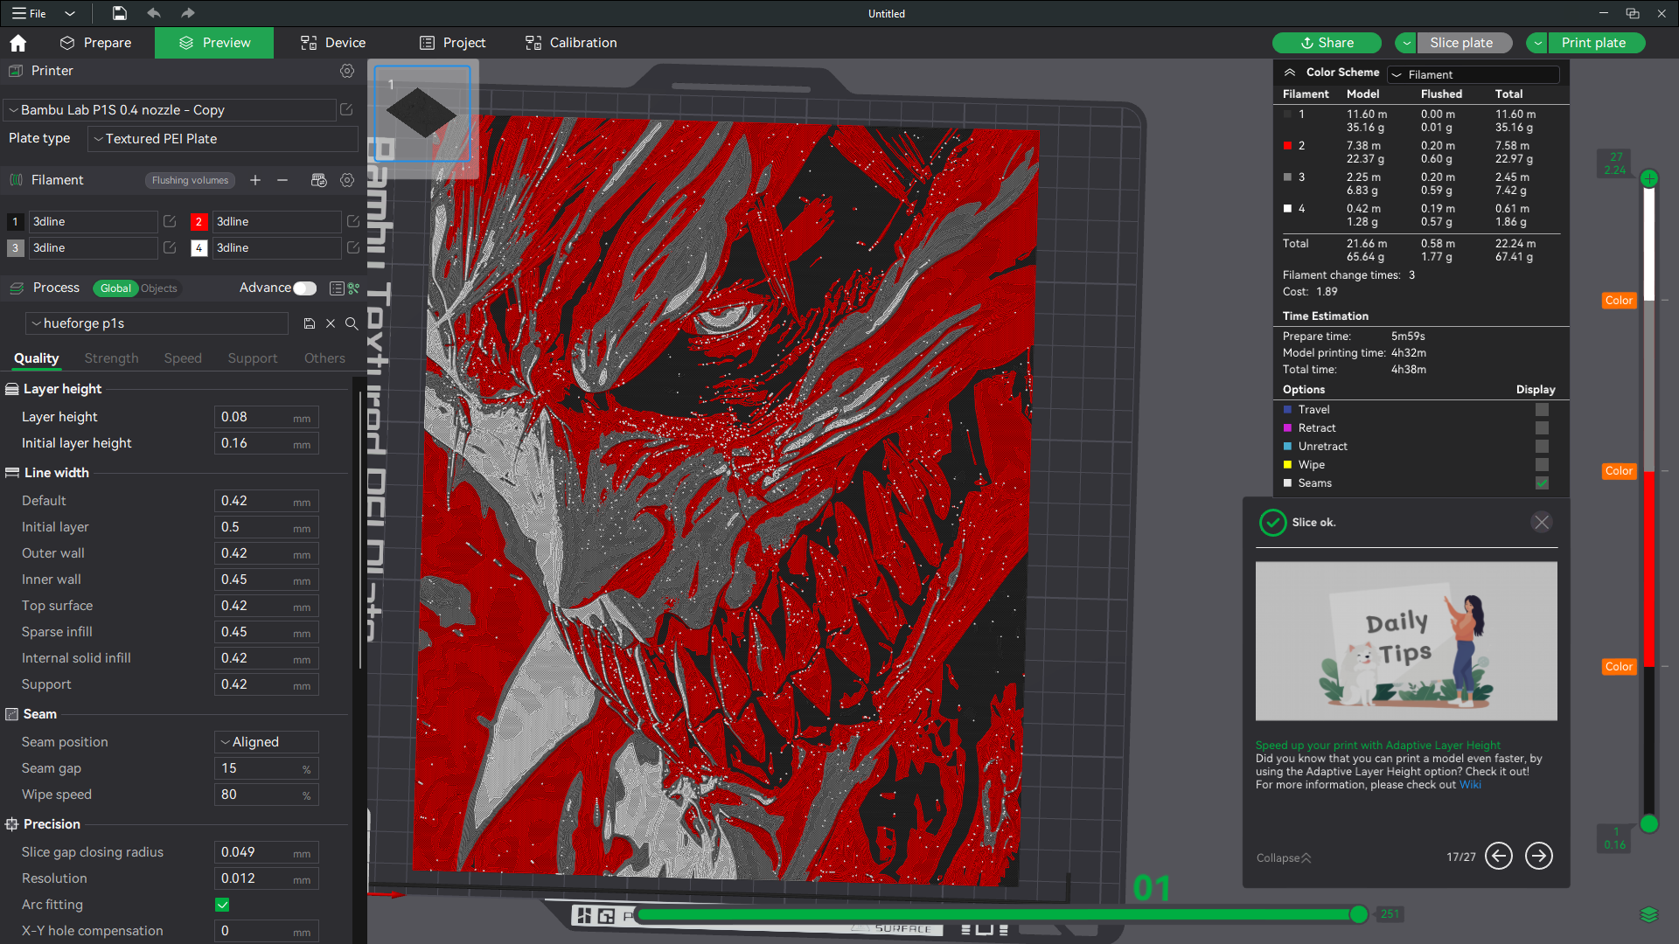This screenshot has height=944, width=1679.
Task: Open filament 2 3dline dropdown
Action: pyautogui.click(x=277, y=221)
